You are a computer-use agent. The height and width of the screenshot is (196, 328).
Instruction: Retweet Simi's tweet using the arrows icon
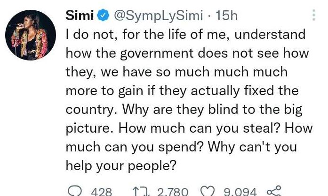[140, 191]
